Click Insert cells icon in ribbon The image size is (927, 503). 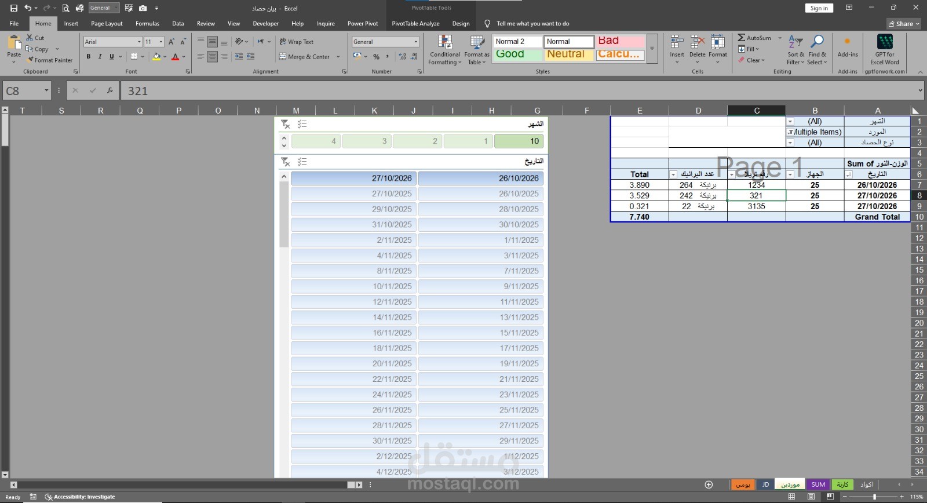coord(677,42)
